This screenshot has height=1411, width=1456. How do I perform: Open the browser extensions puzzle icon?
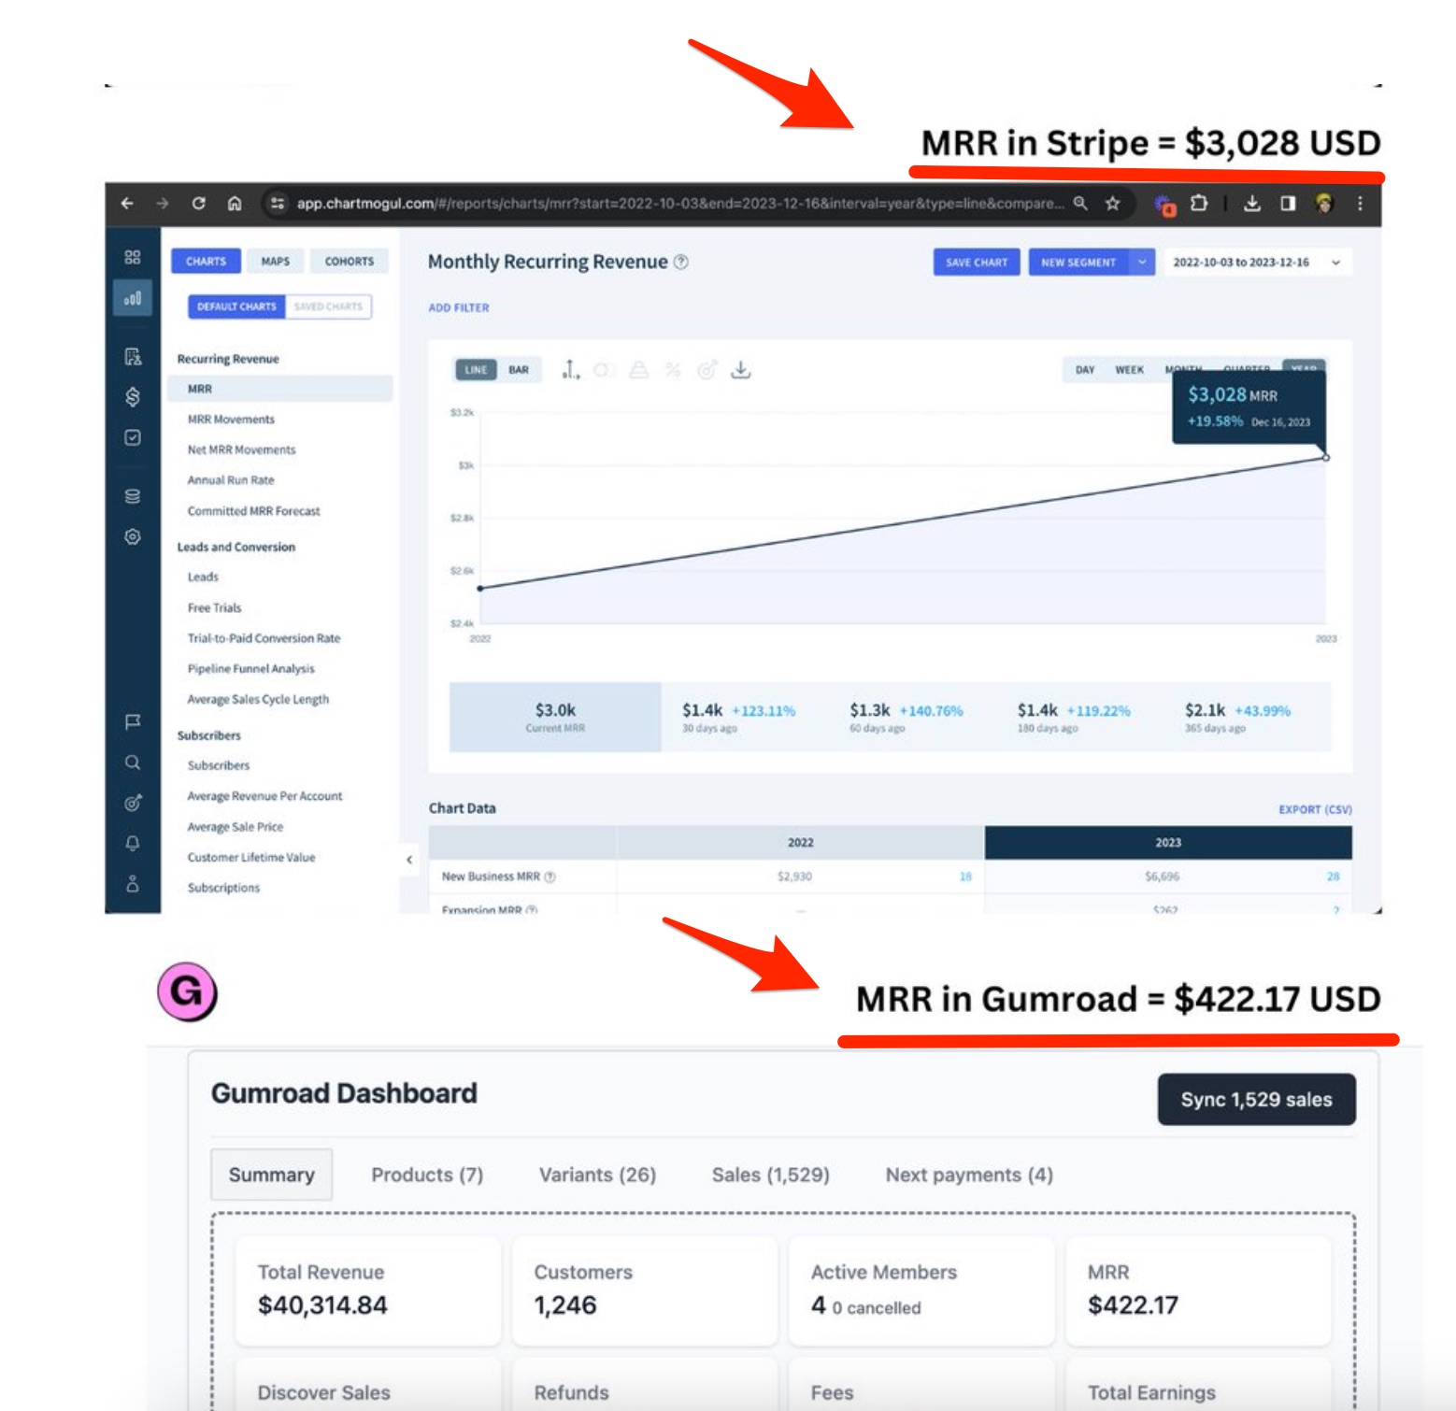point(1199,203)
